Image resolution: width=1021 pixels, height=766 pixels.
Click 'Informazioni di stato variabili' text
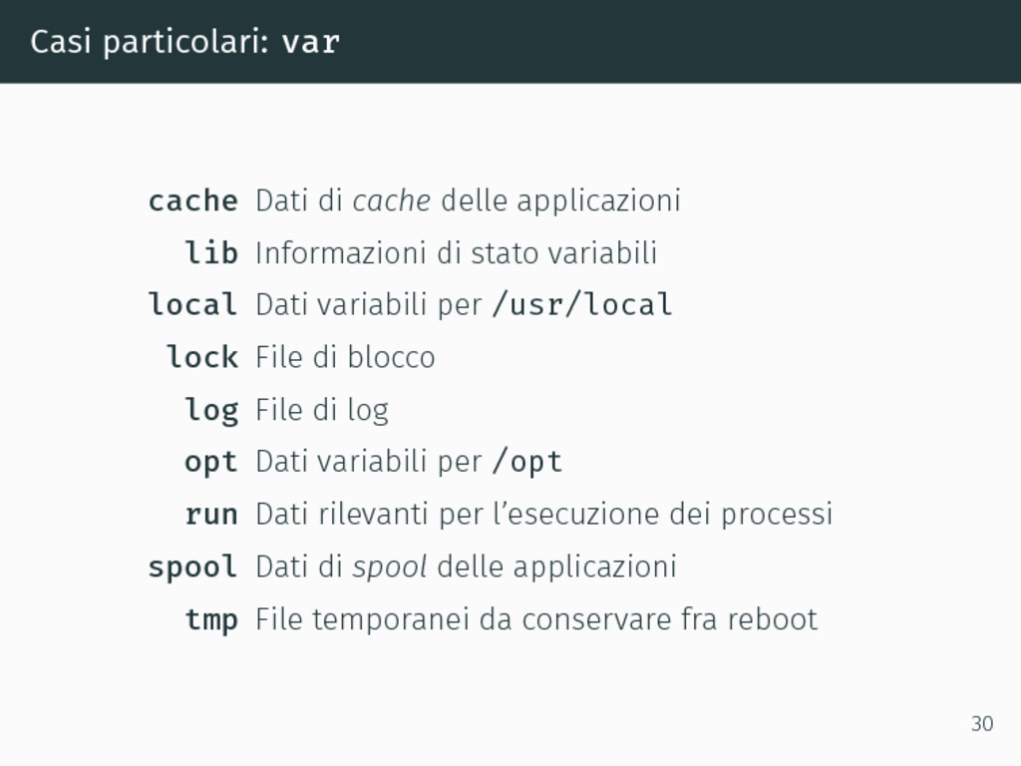coord(457,252)
